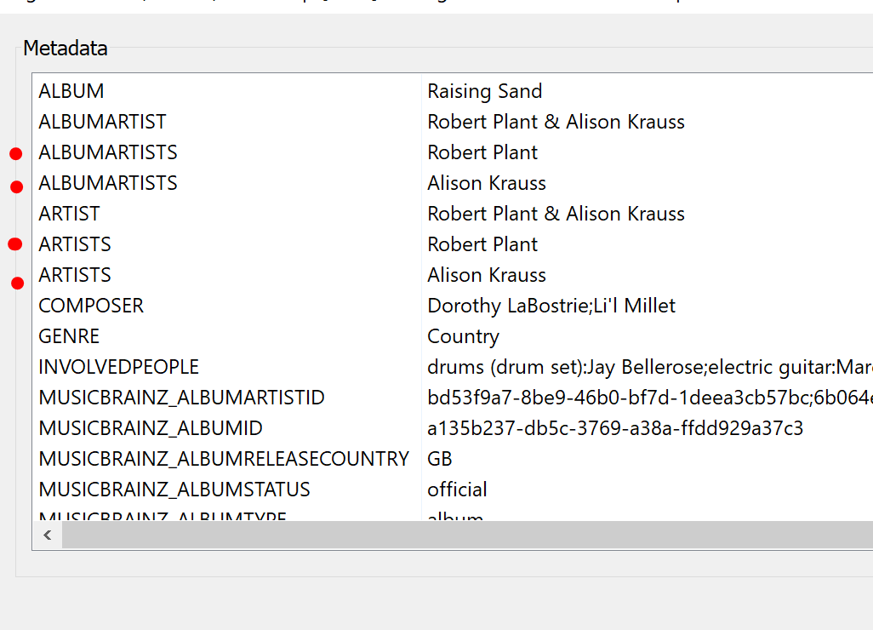Screen dimensions: 873x630
Task: Select the ALBUMARTIST tag name cell
Action: pos(102,122)
